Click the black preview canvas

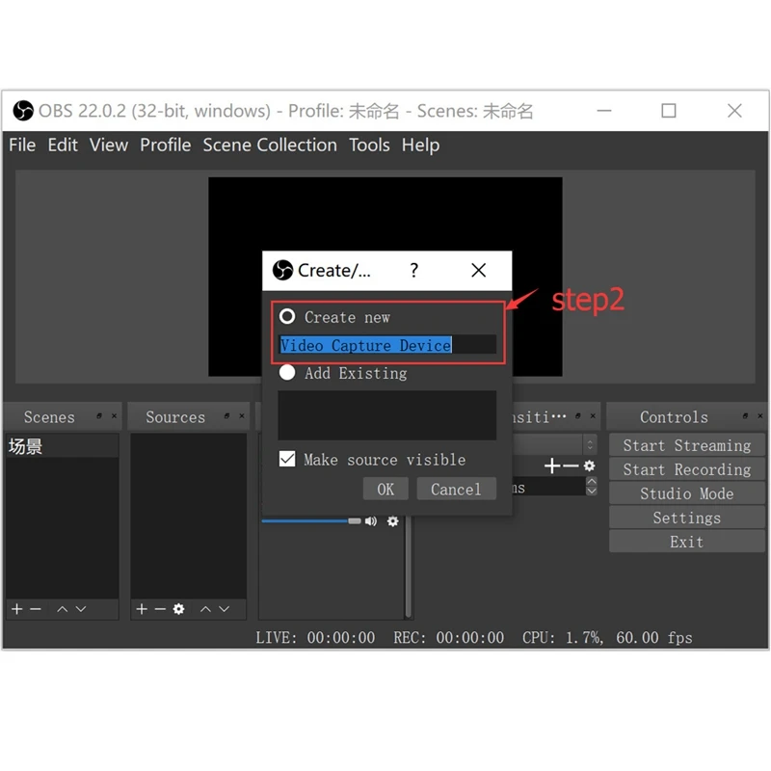coord(385,216)
